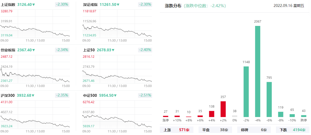Click the 涨跌分布 panel heading

(x=173, y=6)
